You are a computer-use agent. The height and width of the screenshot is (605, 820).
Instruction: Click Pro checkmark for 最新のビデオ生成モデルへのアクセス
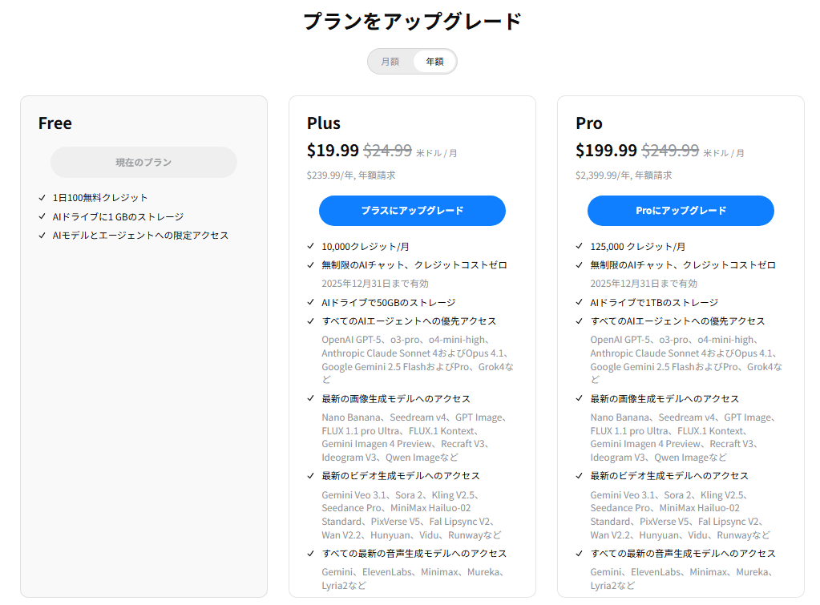pyautogui.click(x=580, y=476)
